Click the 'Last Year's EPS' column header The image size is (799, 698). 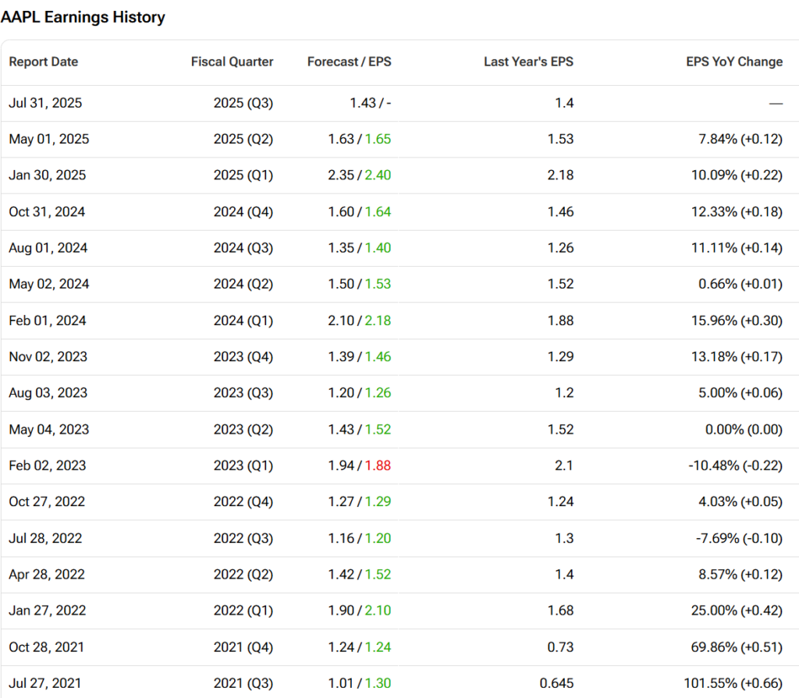tap(528, 62)
